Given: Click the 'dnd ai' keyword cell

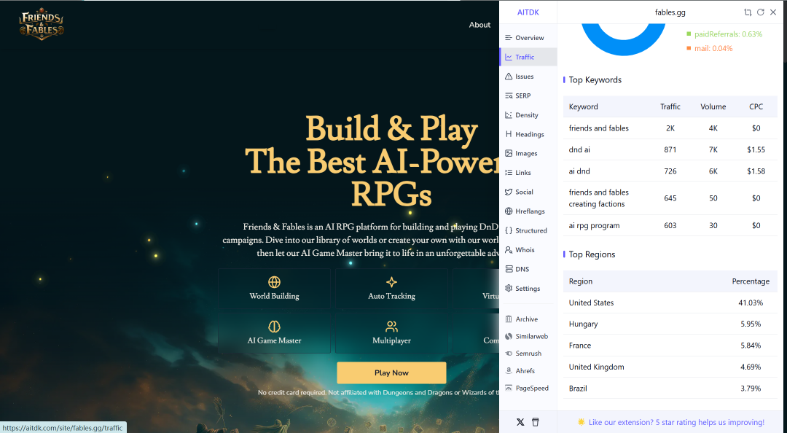Looking at the screenshot, I should point(579,149).
